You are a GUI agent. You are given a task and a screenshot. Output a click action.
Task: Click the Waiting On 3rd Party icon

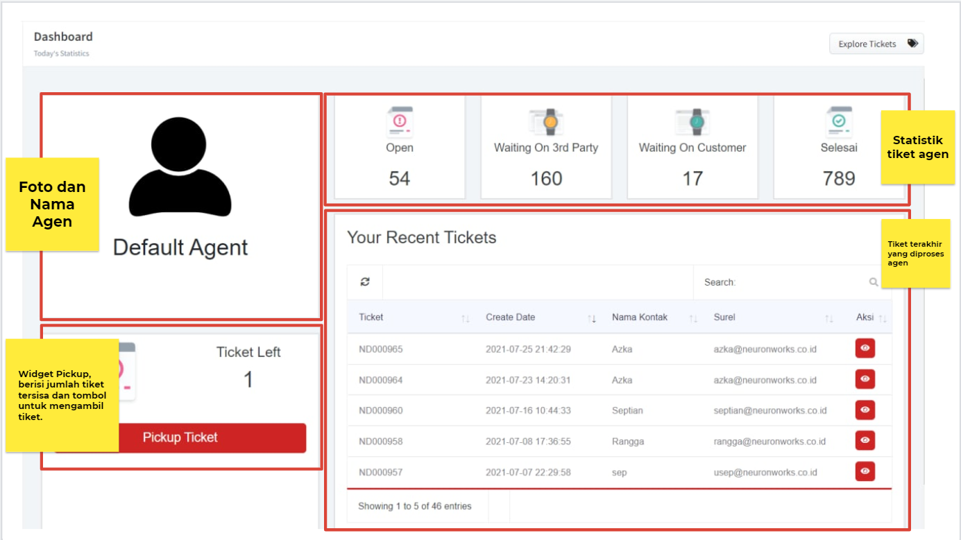tap(546, 122)
